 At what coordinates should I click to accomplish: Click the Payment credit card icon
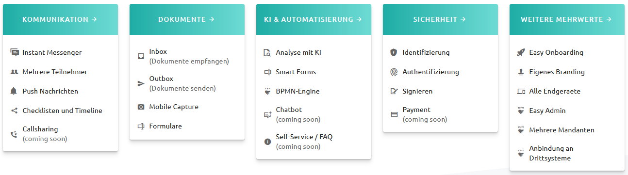[394, 114]
